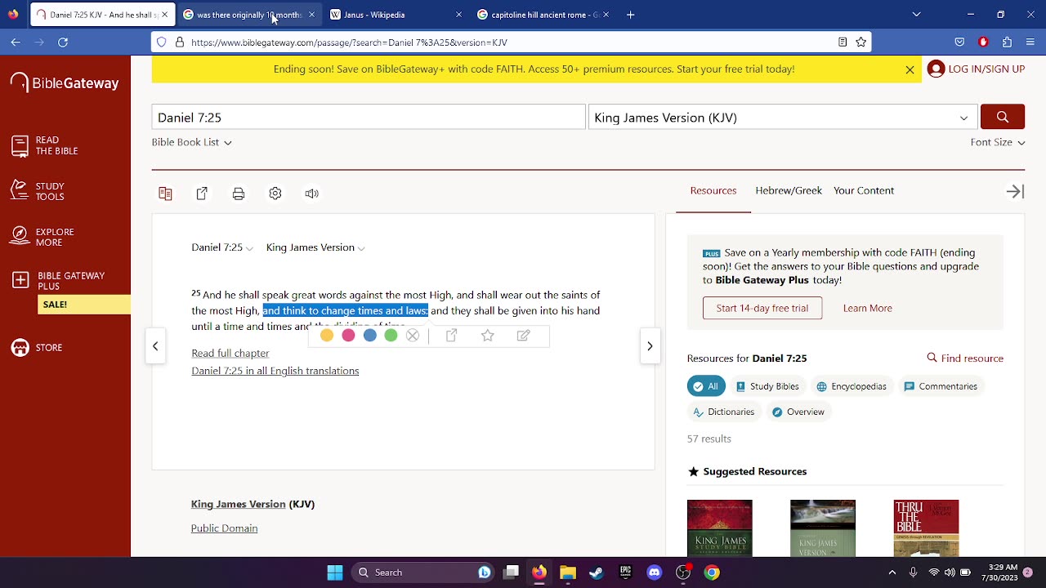Filter resources by Encyclopedias

click(851, 386)
